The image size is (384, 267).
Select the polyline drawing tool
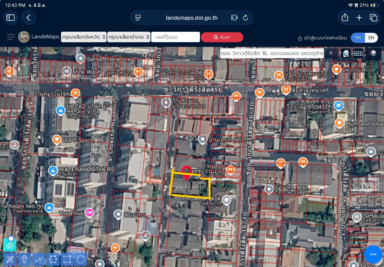coord(39,259)
